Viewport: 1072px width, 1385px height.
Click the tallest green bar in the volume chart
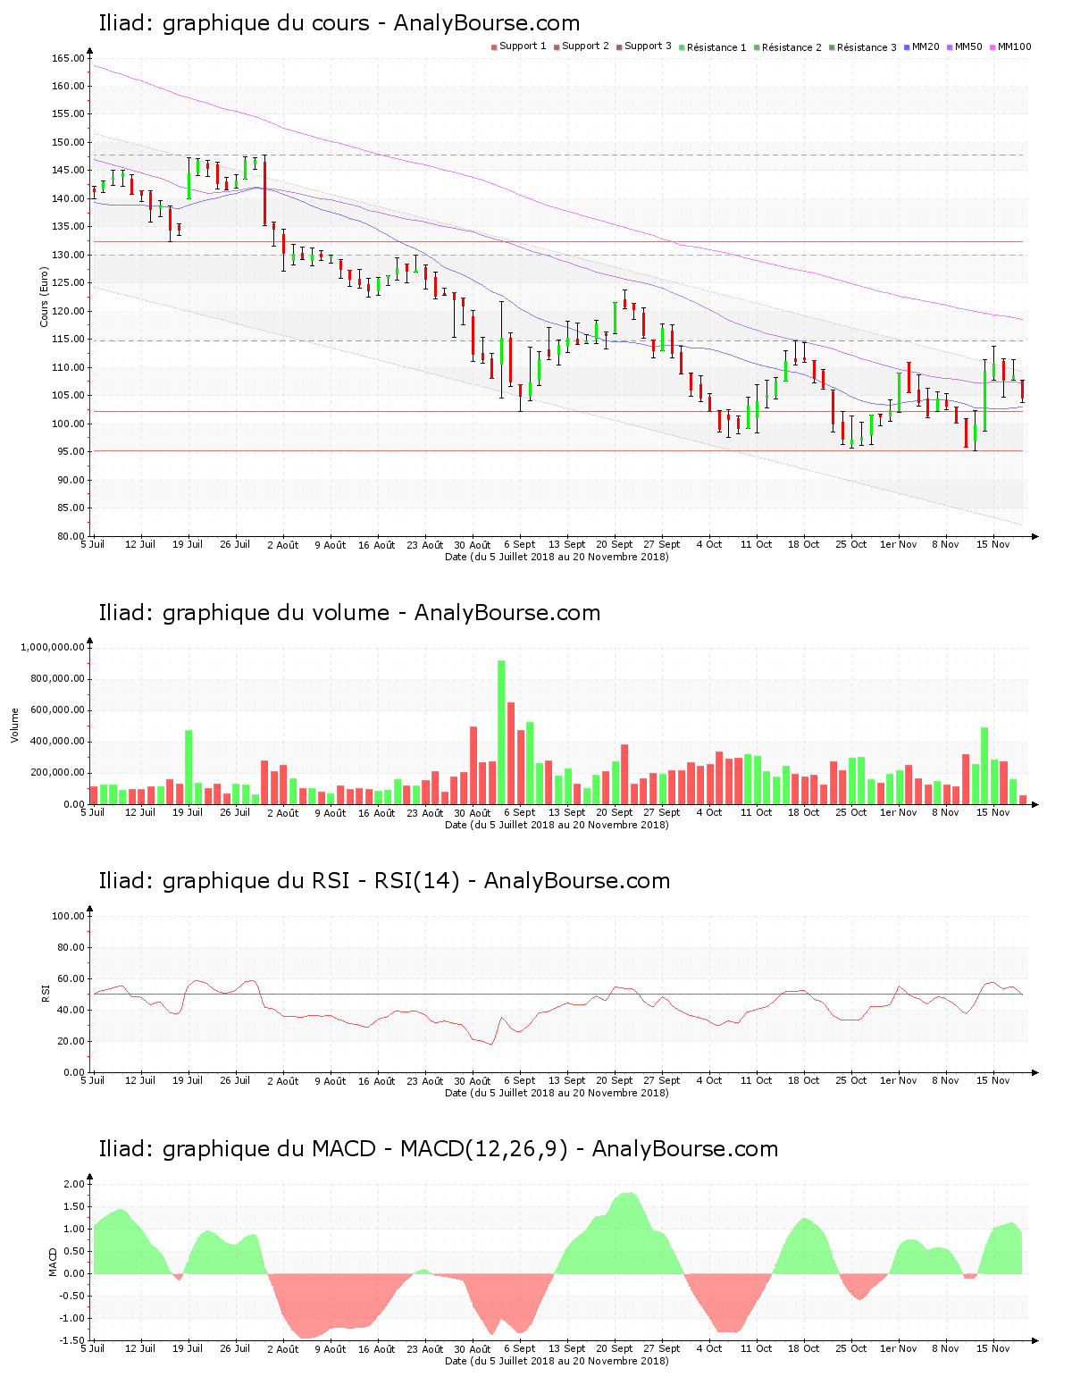coord(501,732)
